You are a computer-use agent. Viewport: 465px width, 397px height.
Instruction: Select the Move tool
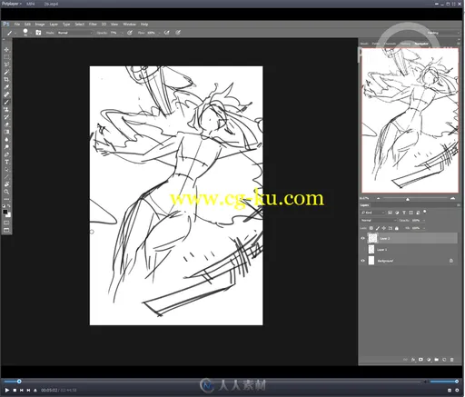coord(6,49)
